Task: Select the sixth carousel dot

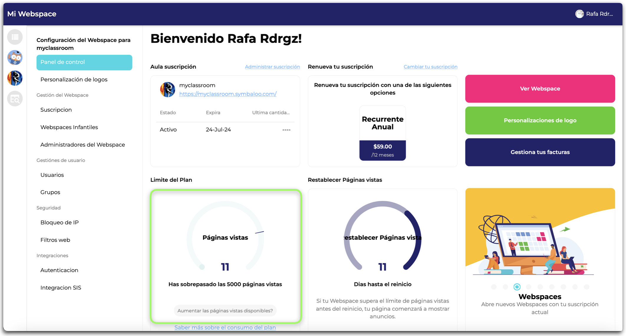Action: point(552,287)
